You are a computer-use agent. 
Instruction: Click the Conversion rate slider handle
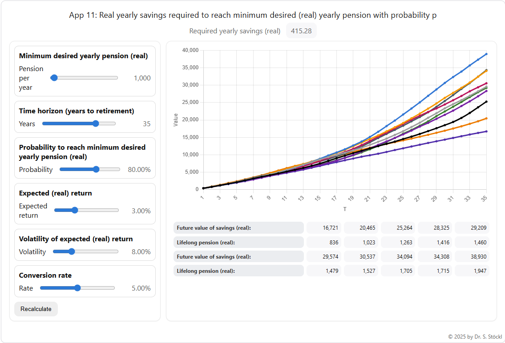tap(77, 288)
